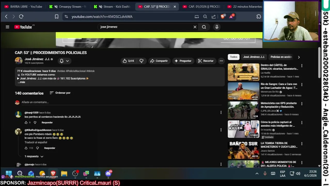Start voice search with the microphone
The image size is (330, 186).
[217, 27]
